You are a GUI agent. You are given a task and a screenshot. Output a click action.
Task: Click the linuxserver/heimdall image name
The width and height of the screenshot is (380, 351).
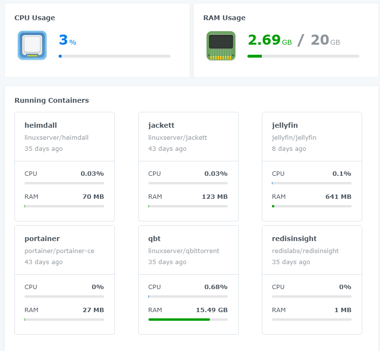click(x=57, y=137)
